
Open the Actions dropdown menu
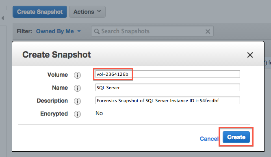pyautogui.click(x=87, y=12)
